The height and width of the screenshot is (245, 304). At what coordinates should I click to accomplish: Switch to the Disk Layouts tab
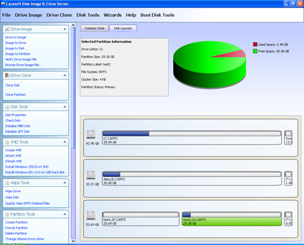(x=123, y=28)
